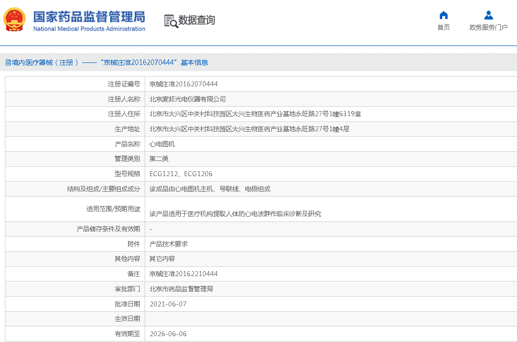Image resolution: width=517 pixels, height=342 pixels.
Task: Click the expiry date 2026-06-06
Action: tap(168, 334)
